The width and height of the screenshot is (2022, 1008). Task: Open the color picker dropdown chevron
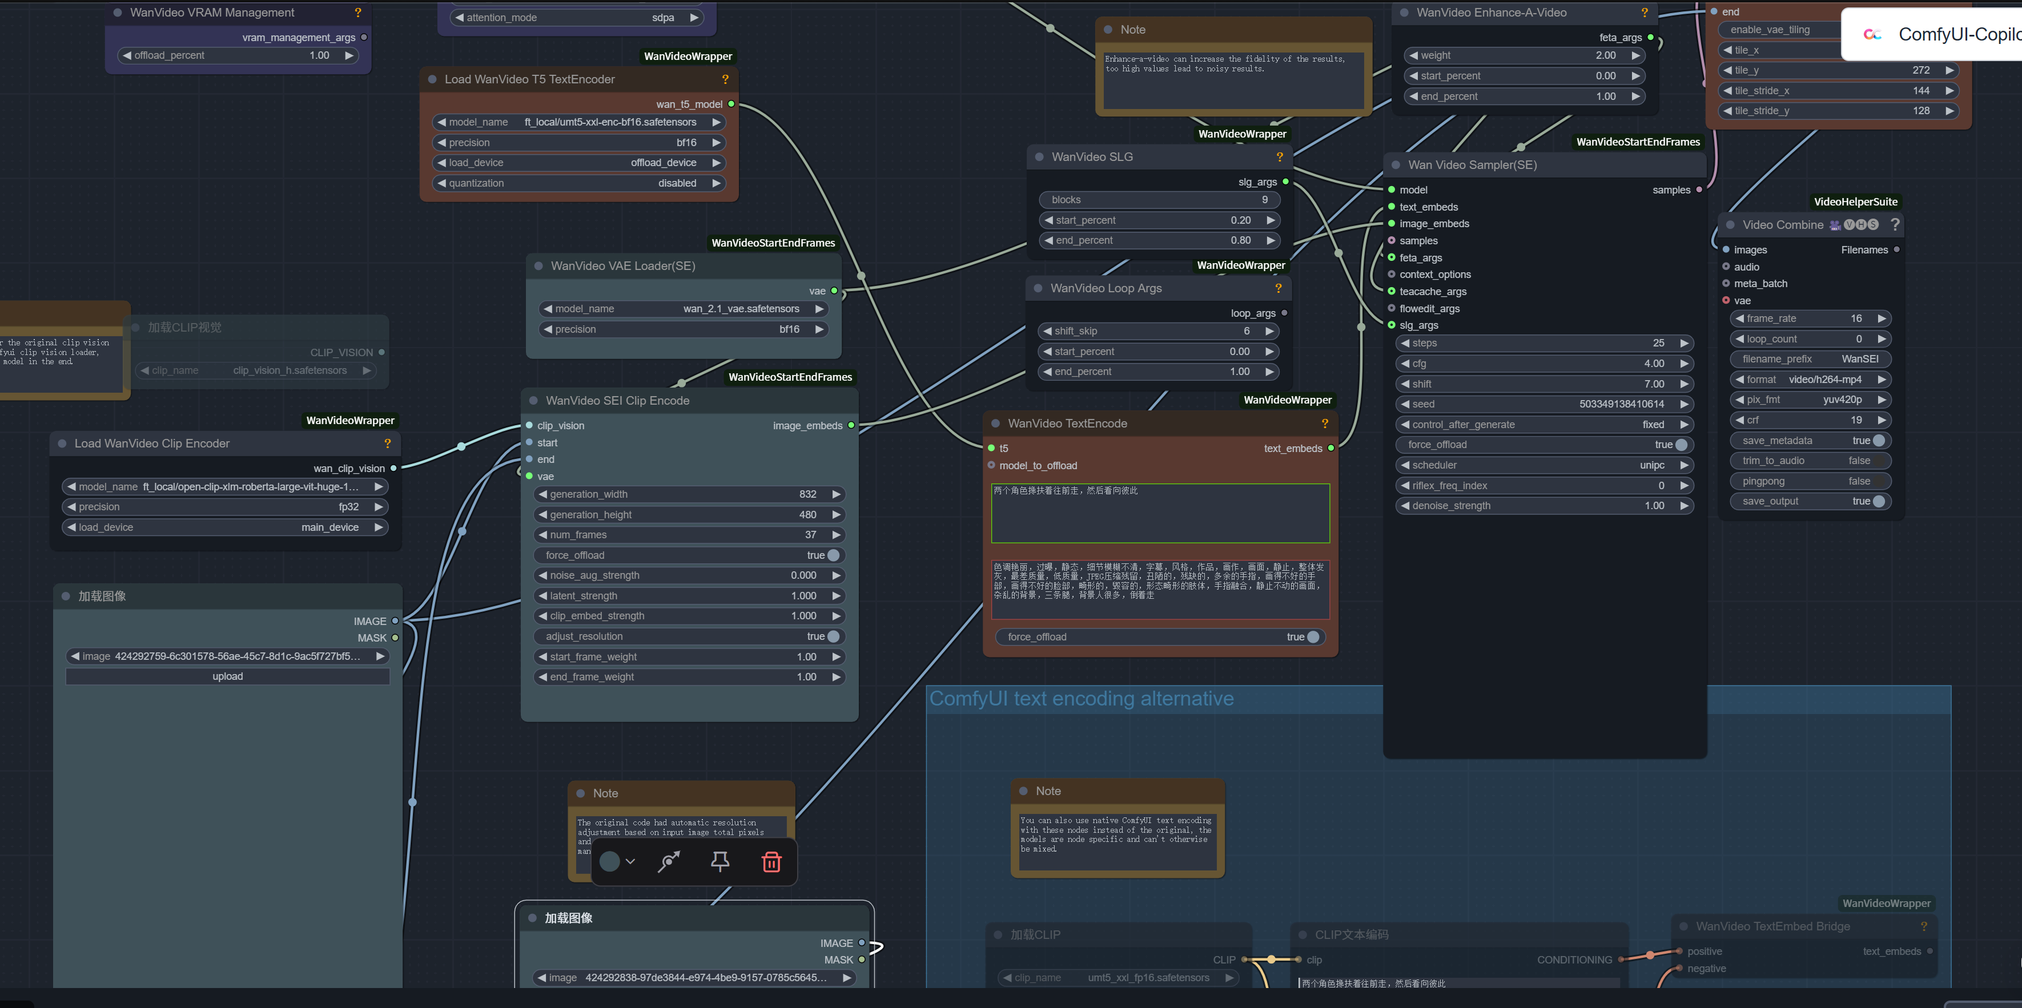tap(630, 861)
